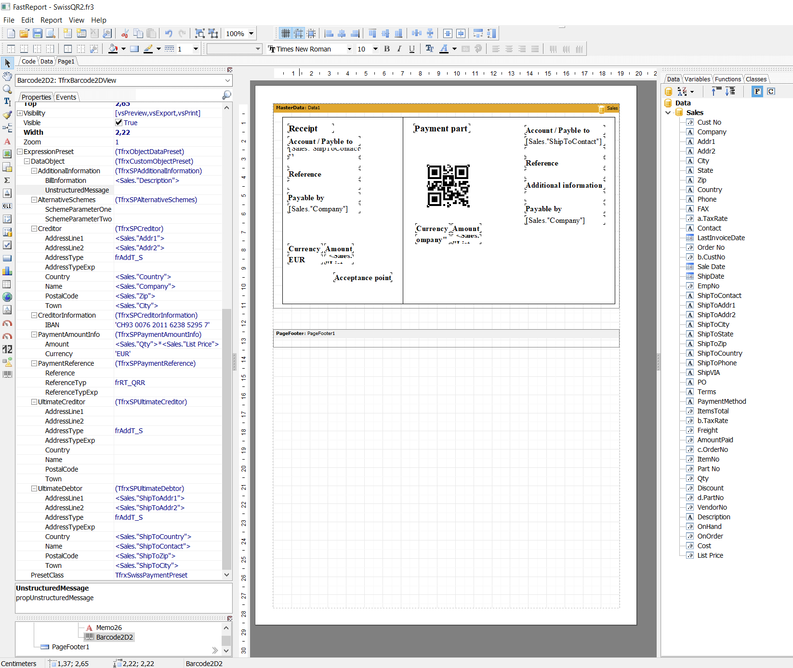Screen dimensions: 793x668
Task: Open the font size 10 dropdown
Action: click(x=375, y=49)
